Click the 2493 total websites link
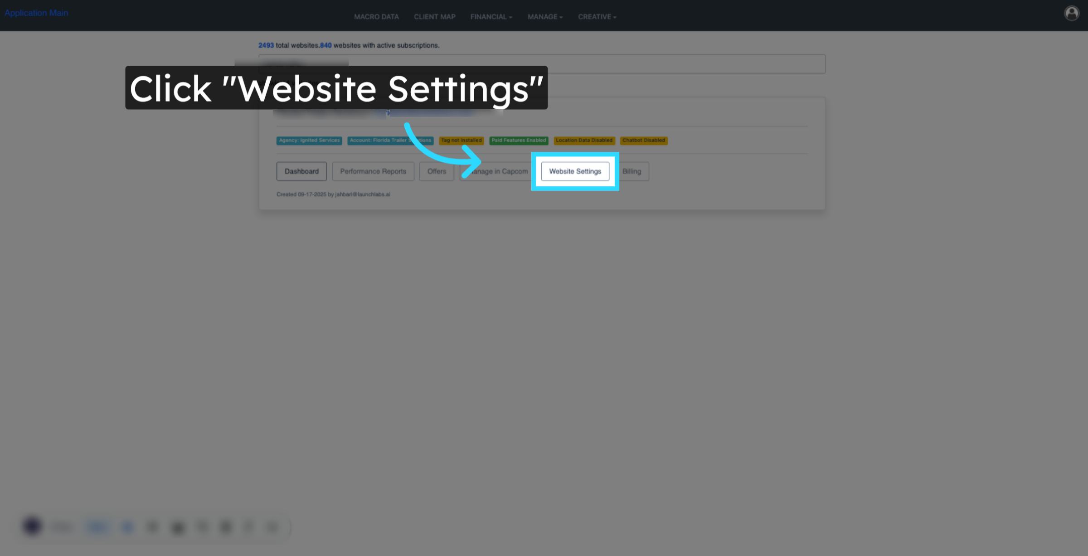 pos(266,45)
